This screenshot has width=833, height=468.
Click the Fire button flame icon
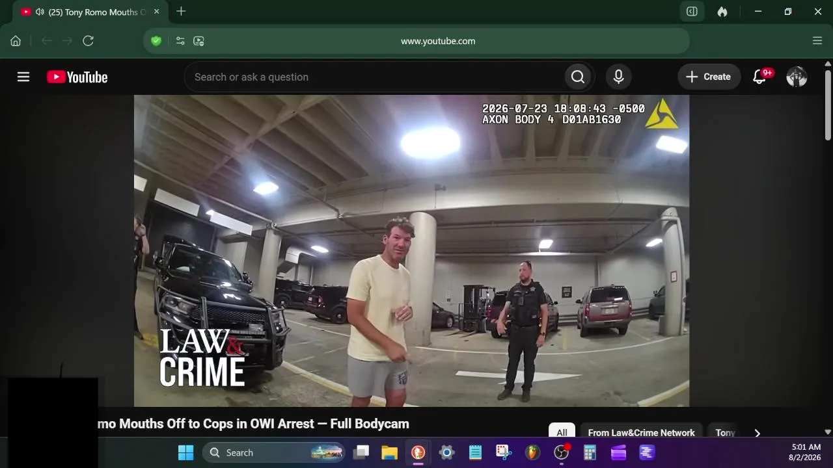(722, 12)
